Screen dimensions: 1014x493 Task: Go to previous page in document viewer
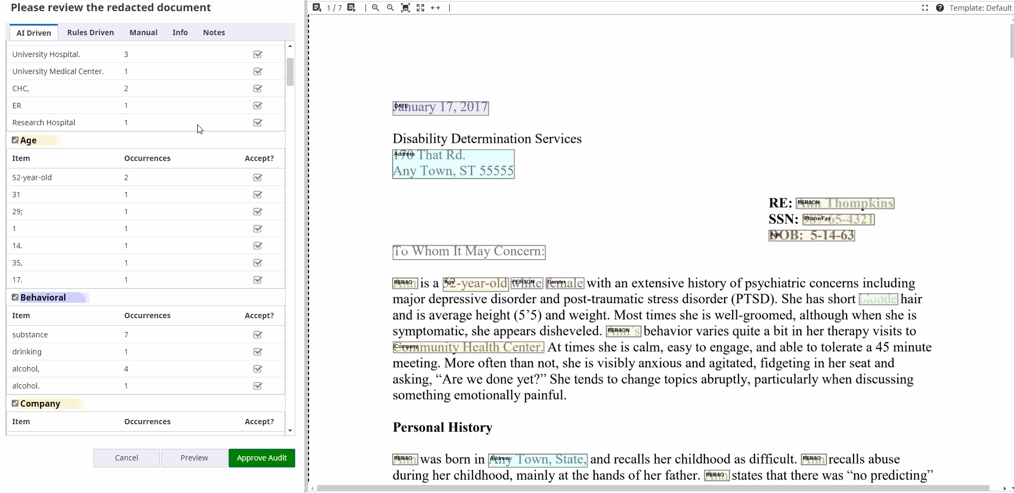317,7
